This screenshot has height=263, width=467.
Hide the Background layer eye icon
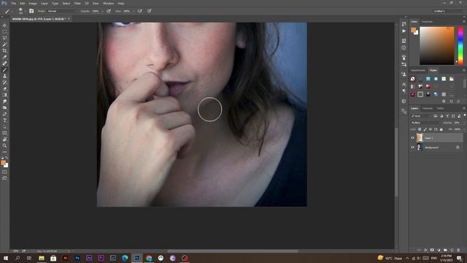(x=412, y=148)
